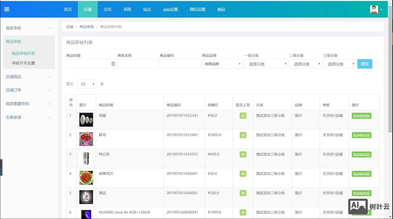Click 审核货品 button for 麻辣凤爪
Screen dimensions: 393x219
coord(361,174)
